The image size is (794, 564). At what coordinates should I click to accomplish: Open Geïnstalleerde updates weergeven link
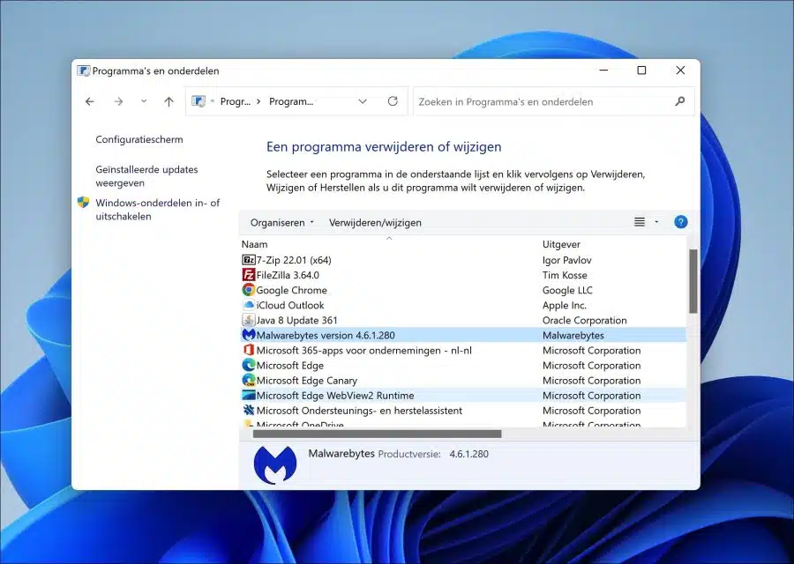[x=146, y=176]
